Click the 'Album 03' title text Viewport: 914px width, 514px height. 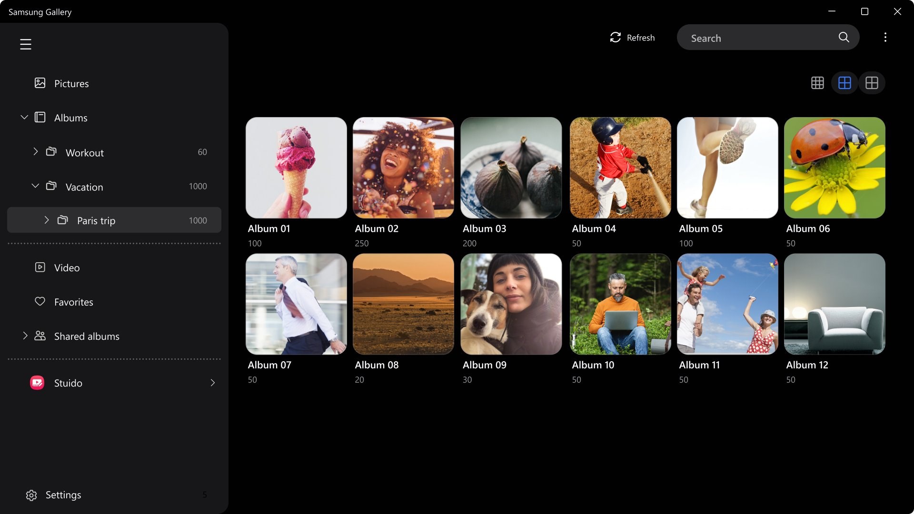485,228
